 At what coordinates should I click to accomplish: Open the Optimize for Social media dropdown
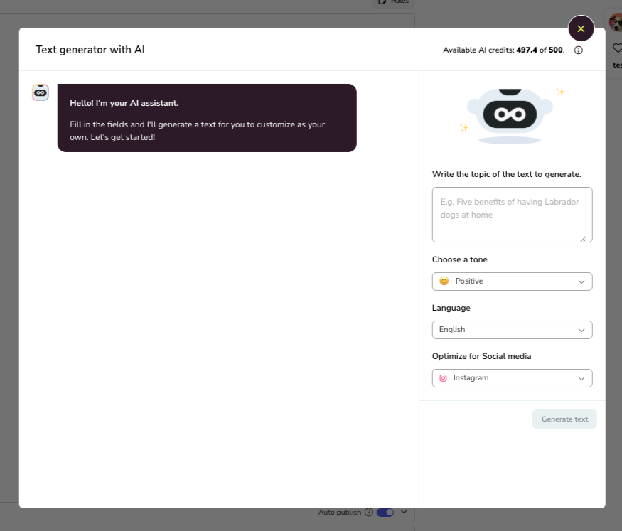click(x=512, y=377)
